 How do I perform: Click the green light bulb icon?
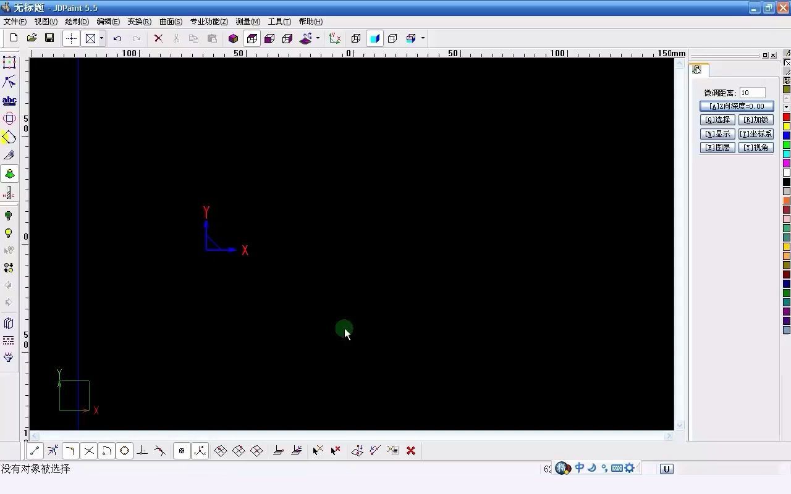(9, 216)
